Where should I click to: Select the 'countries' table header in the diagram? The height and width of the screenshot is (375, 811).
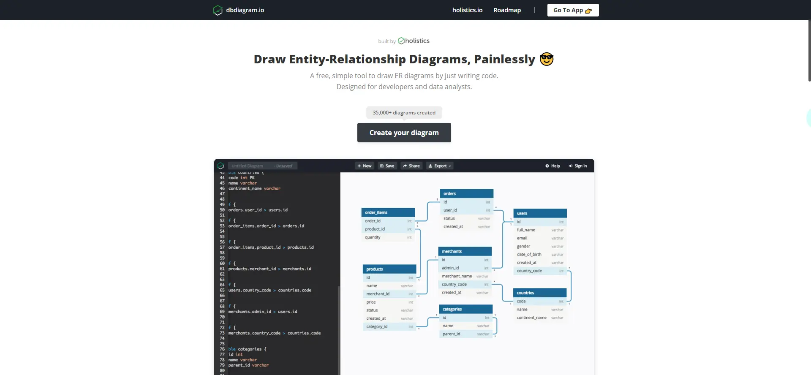click(x=540, y=293)
